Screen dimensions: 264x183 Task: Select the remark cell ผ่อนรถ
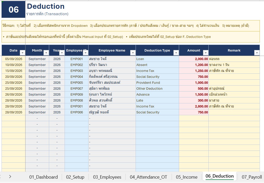pos(234,59)
